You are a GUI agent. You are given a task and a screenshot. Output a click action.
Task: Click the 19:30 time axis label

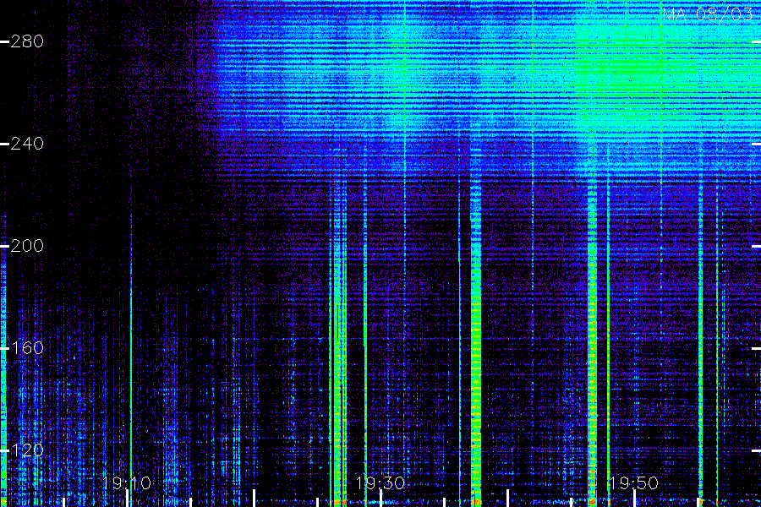point(380,483)
